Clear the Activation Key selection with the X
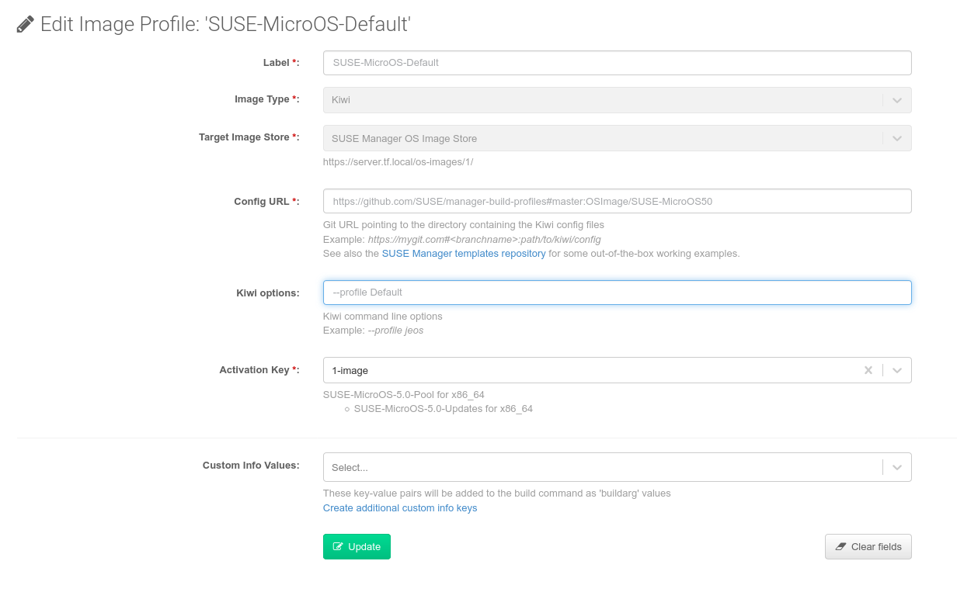Image resolution: width=957 pixels, height=606 pixels. [868, 370]
